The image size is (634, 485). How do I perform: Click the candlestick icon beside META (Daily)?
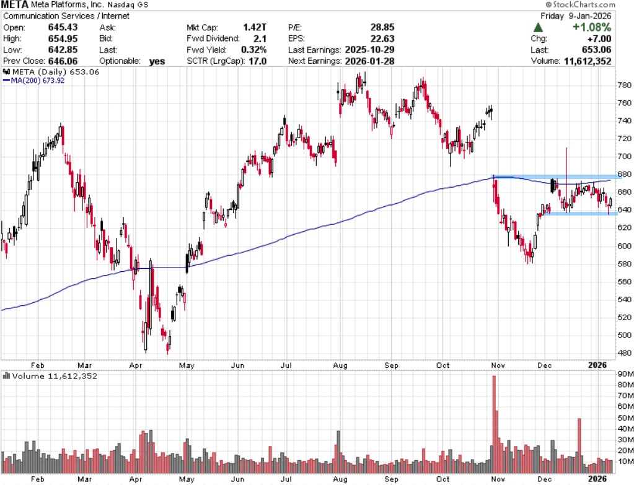coord(6,72)
